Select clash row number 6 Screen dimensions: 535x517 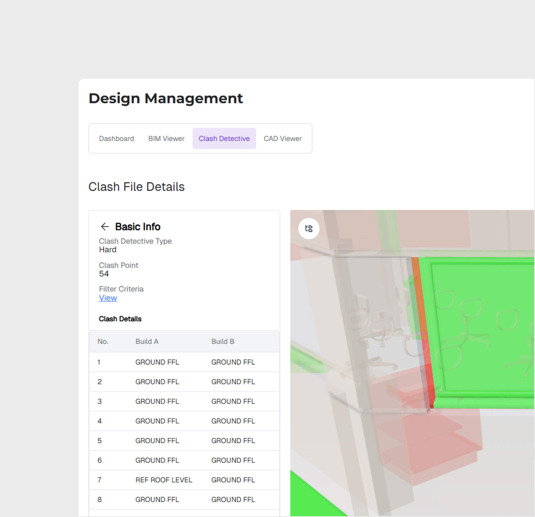click(184, 461)
